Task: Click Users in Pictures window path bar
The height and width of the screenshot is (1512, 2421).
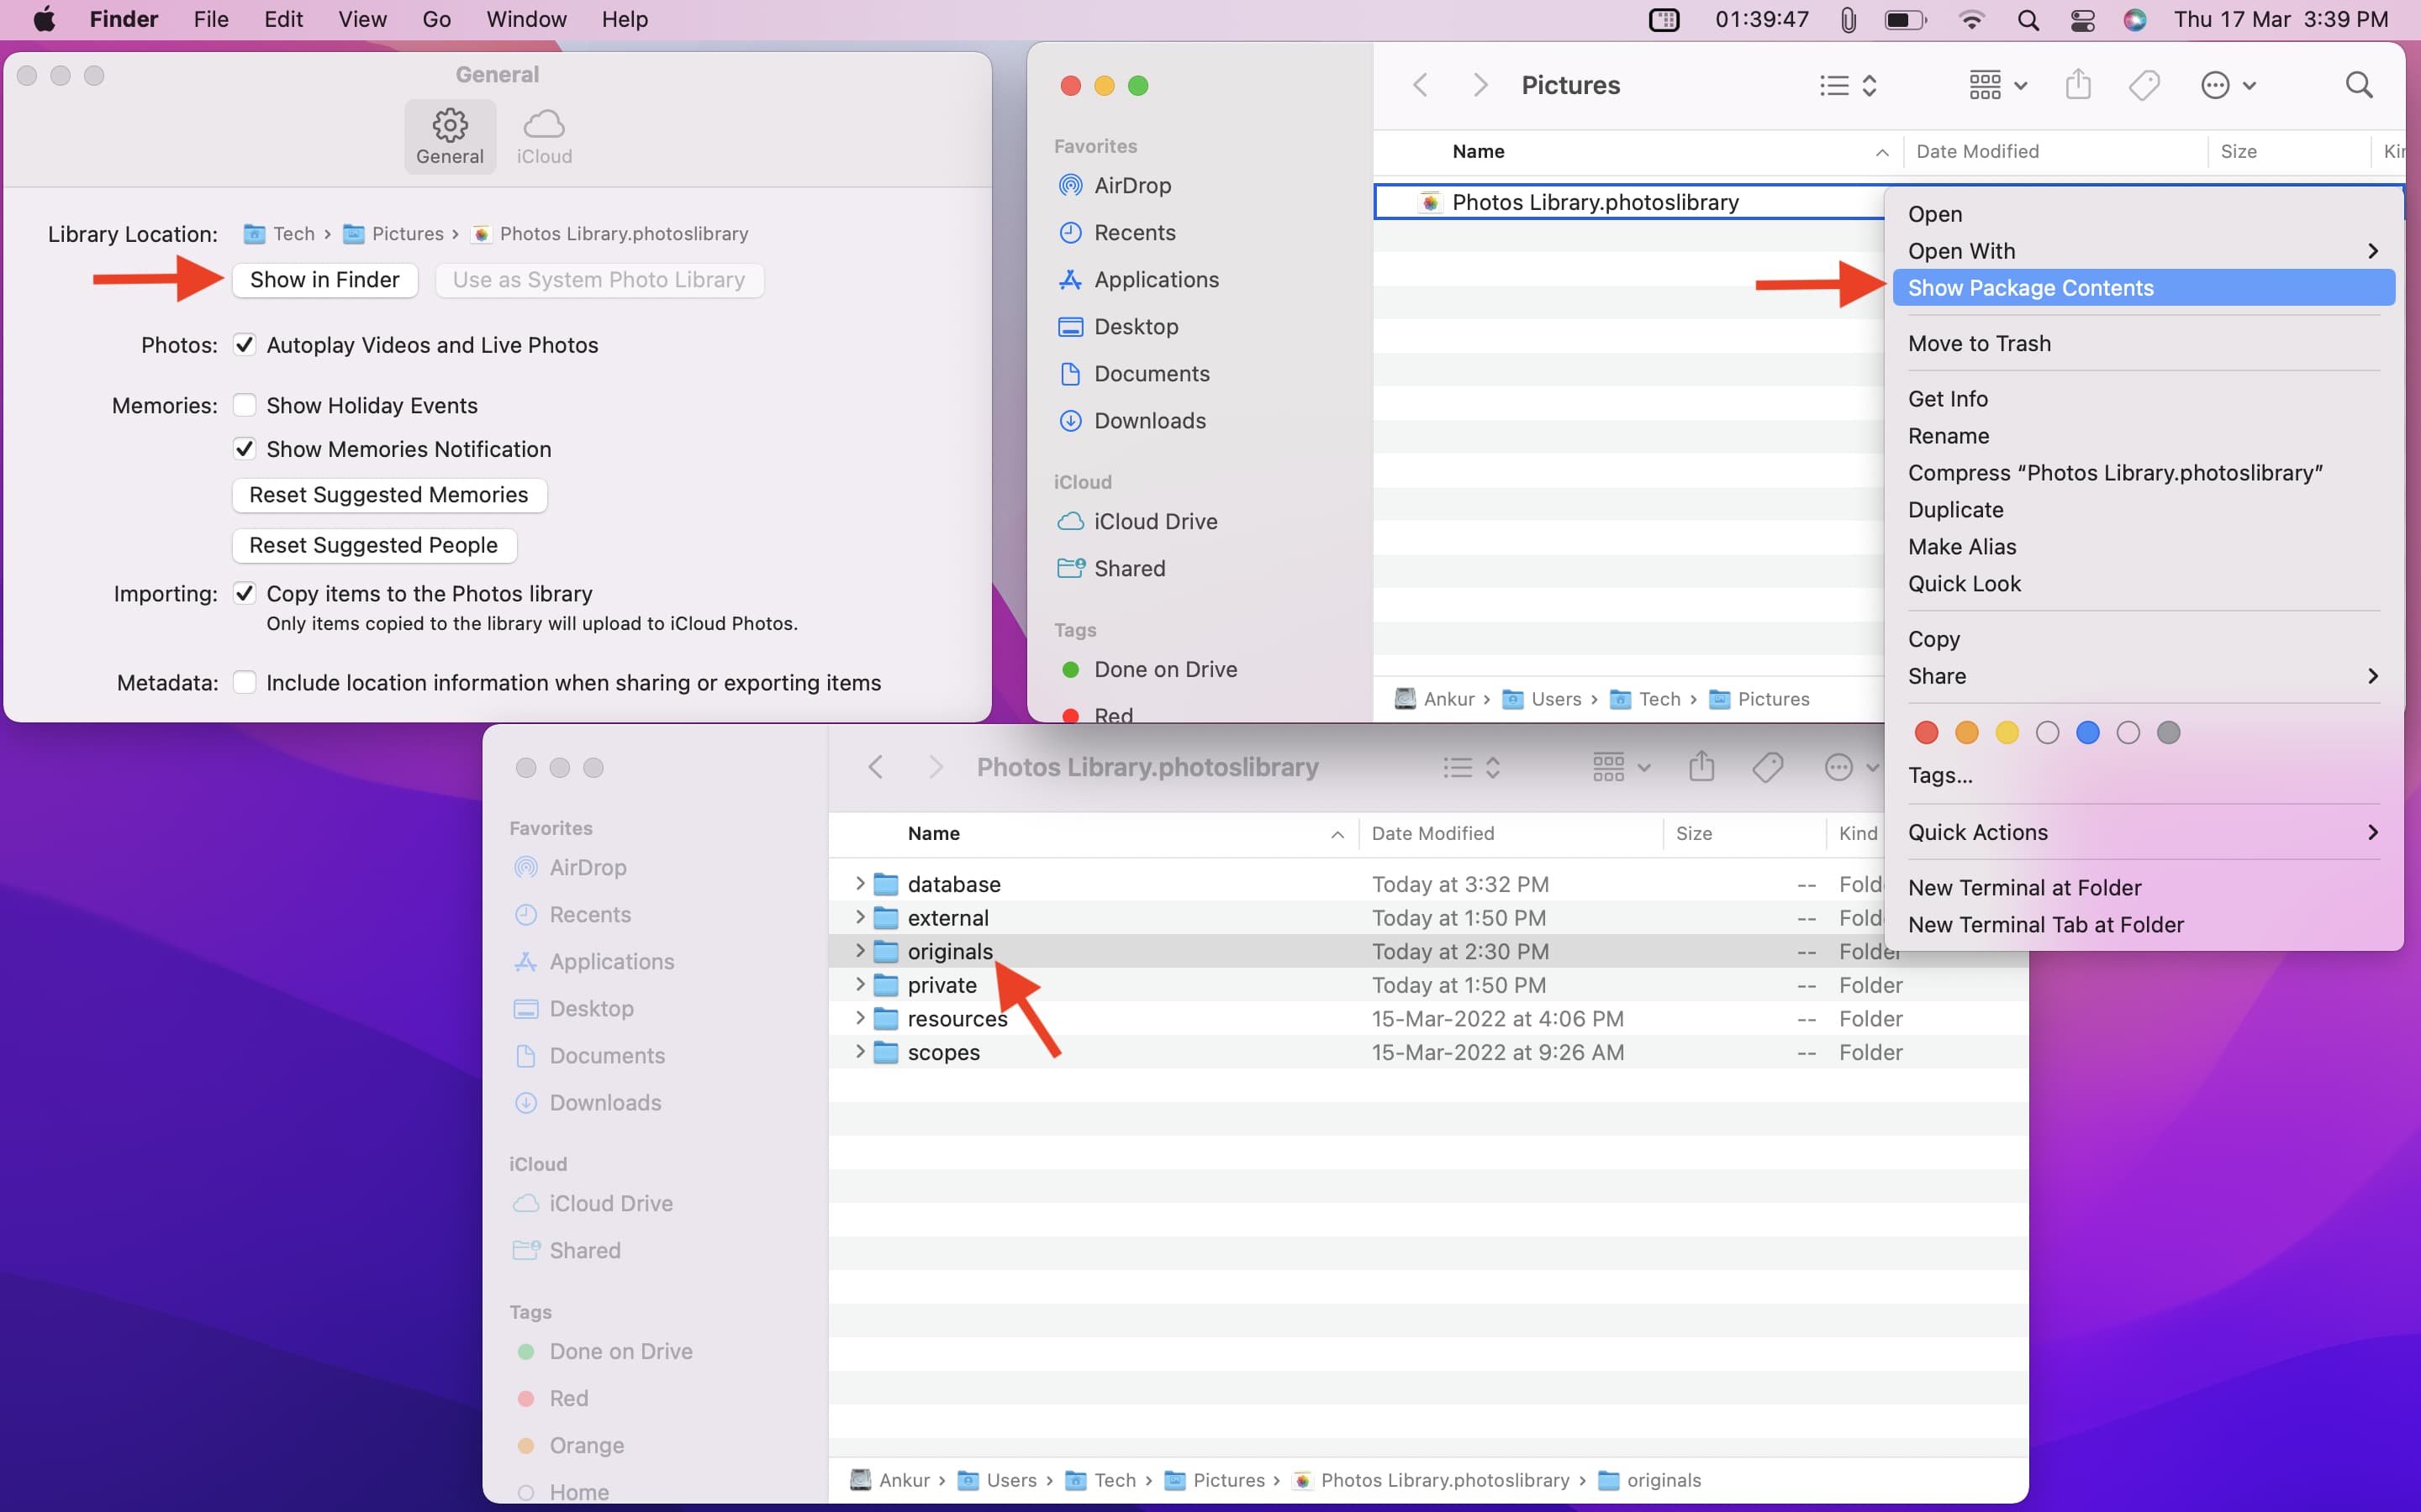Action: (x=1543, y=699)
